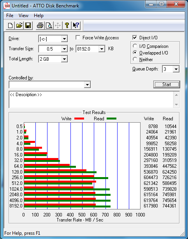This screenshot has width=188, height=239.
Task: Open the Controlled by combo box
Action: pos(50,84)
